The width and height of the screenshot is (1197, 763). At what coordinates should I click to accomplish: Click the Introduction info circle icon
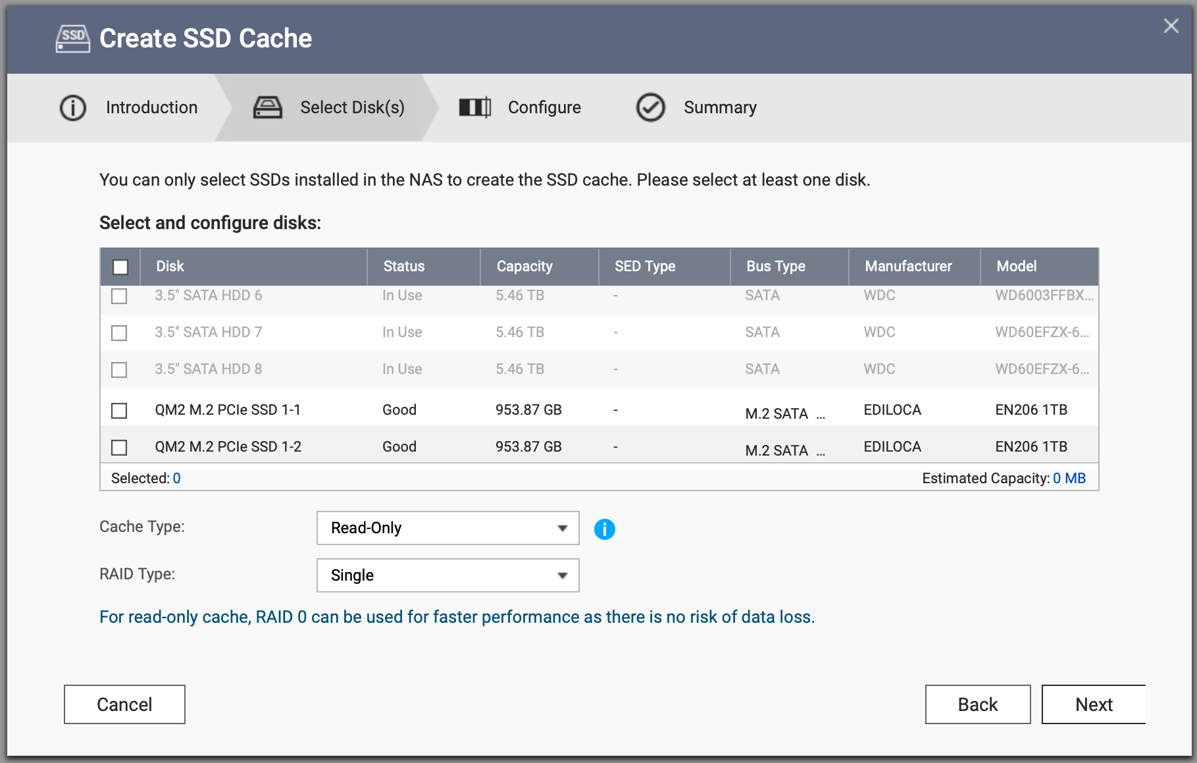coord(73,107)
